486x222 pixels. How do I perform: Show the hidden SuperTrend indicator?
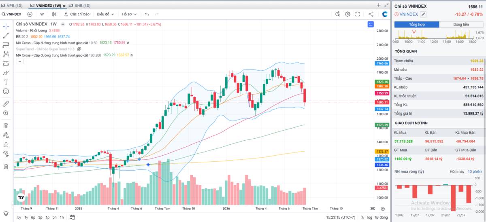click(79, 49)
